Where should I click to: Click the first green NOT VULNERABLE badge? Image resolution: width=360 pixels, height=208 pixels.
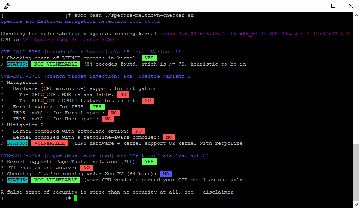click(56, 64)
